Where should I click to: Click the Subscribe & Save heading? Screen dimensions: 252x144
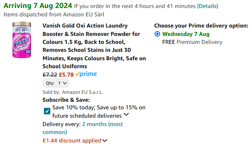[66, 100]
